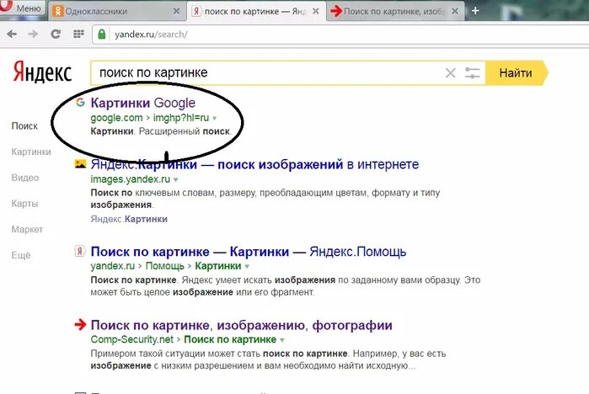
Task: Open Видео section in sidebar
Action: tap(25, 178)
